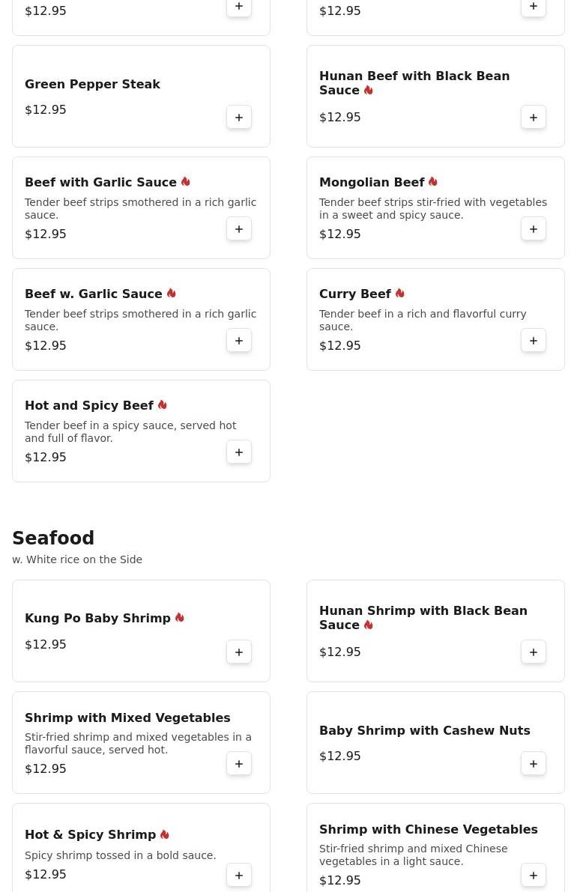Open the Curry Beef item title
This screenshot has width=577, height=892.
click(355, 294)
